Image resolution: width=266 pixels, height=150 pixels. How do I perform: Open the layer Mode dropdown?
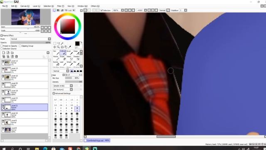tap(30, 39)
